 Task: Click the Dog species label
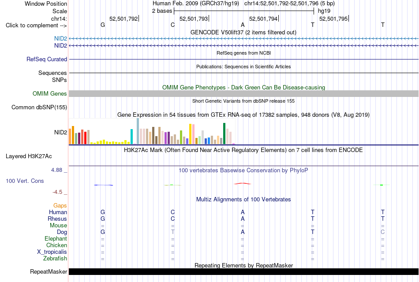(62, 232)
